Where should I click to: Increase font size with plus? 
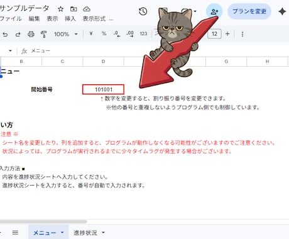point(227,34)
